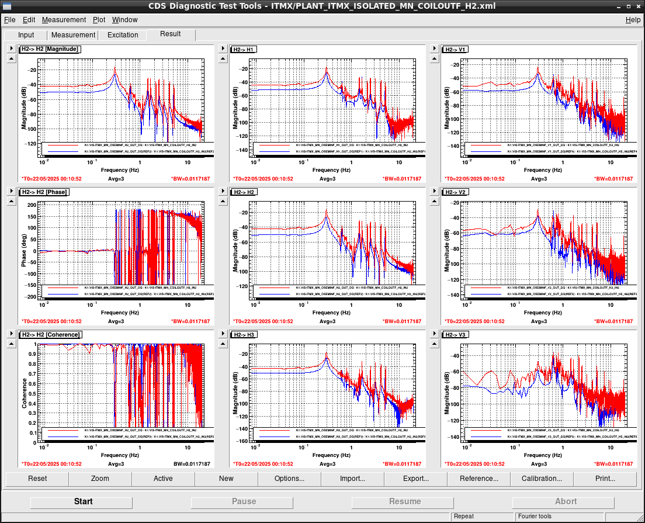
Task: Open the Options... dialog
Action: tap(289, 479)
